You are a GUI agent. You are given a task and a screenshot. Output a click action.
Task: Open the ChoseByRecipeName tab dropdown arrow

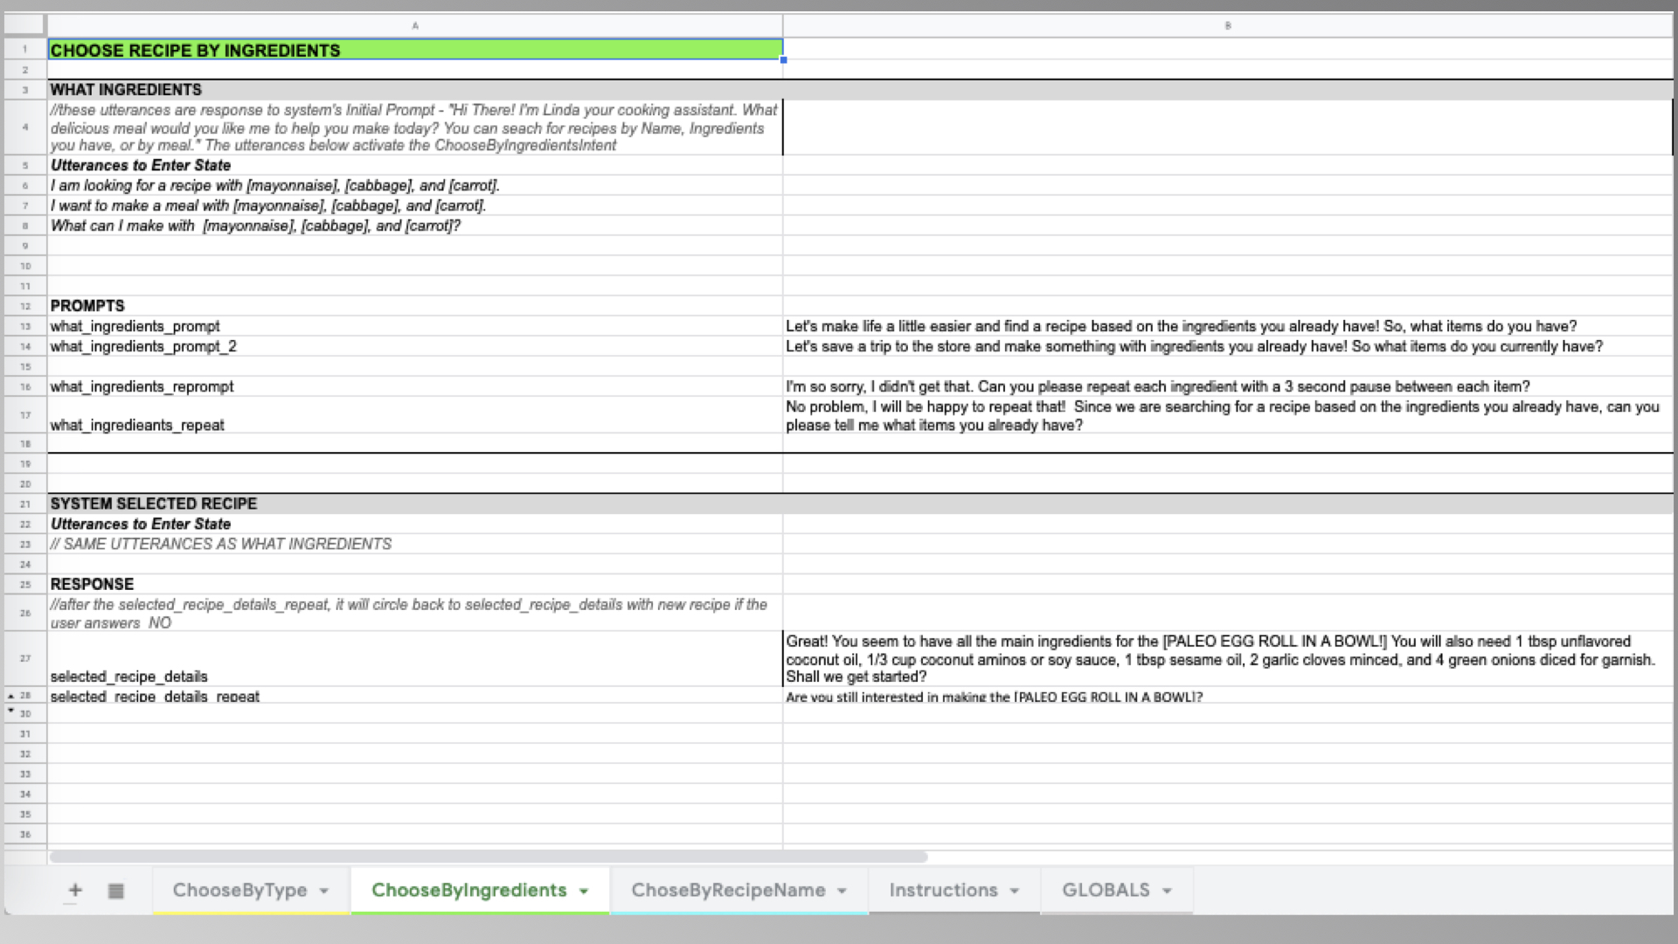(x=842, y=891)
